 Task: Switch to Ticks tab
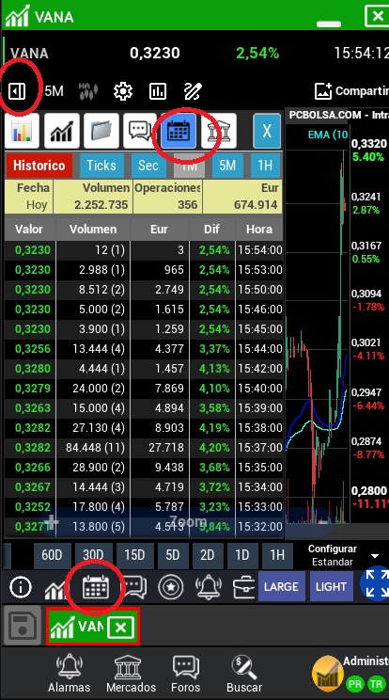tap(101, 166)
